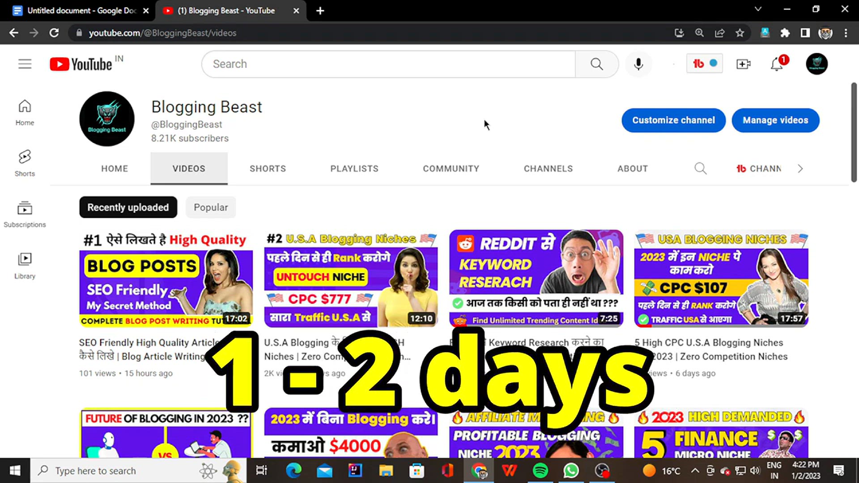Open taskbar volume speaker icon
The image size is (859, 483).
click(755, 470)
